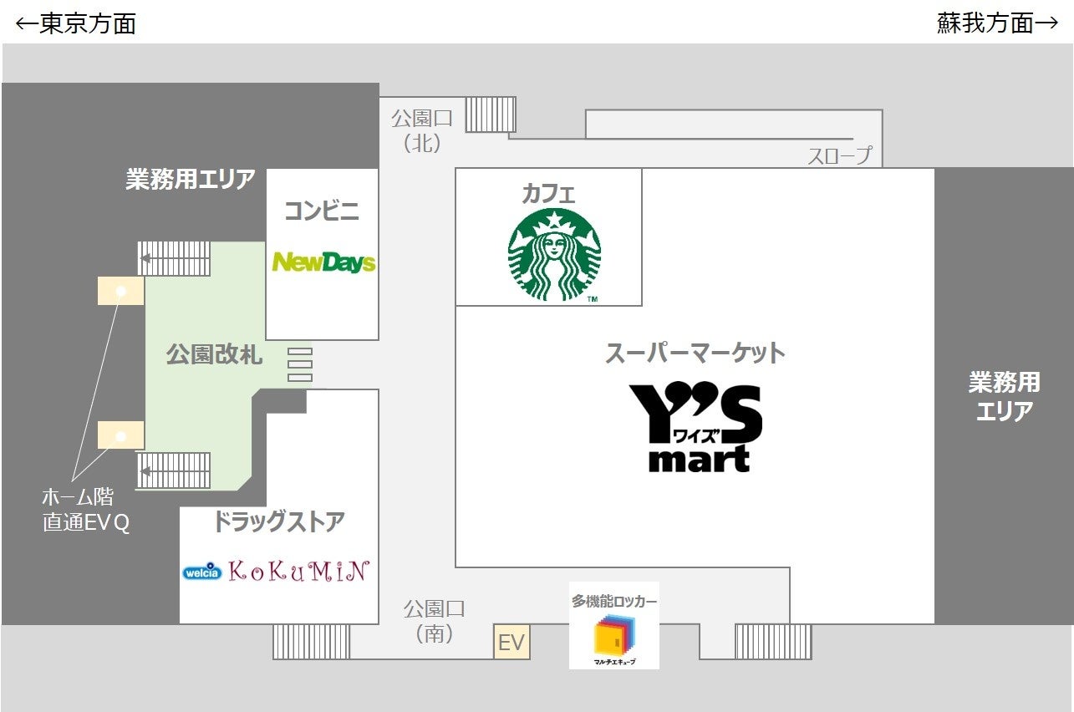The height and width of the screenshot is (712, 1074).
Task: Click the ←東京方面 direction label
Action: click(76, 23)
